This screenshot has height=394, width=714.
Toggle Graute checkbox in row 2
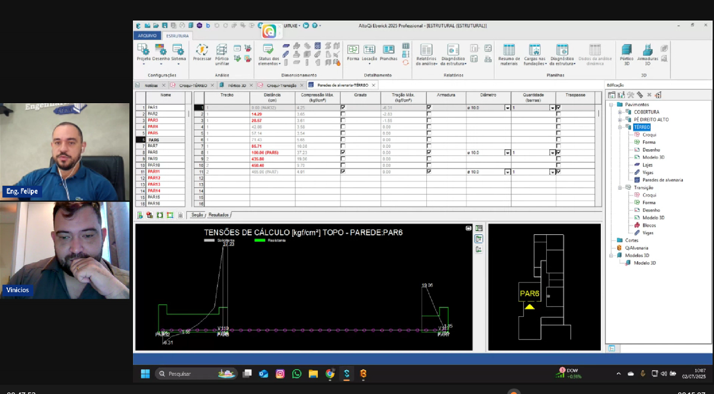point(343,114)
